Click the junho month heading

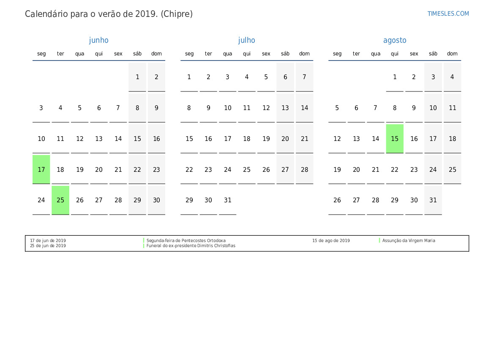[98, 40]
